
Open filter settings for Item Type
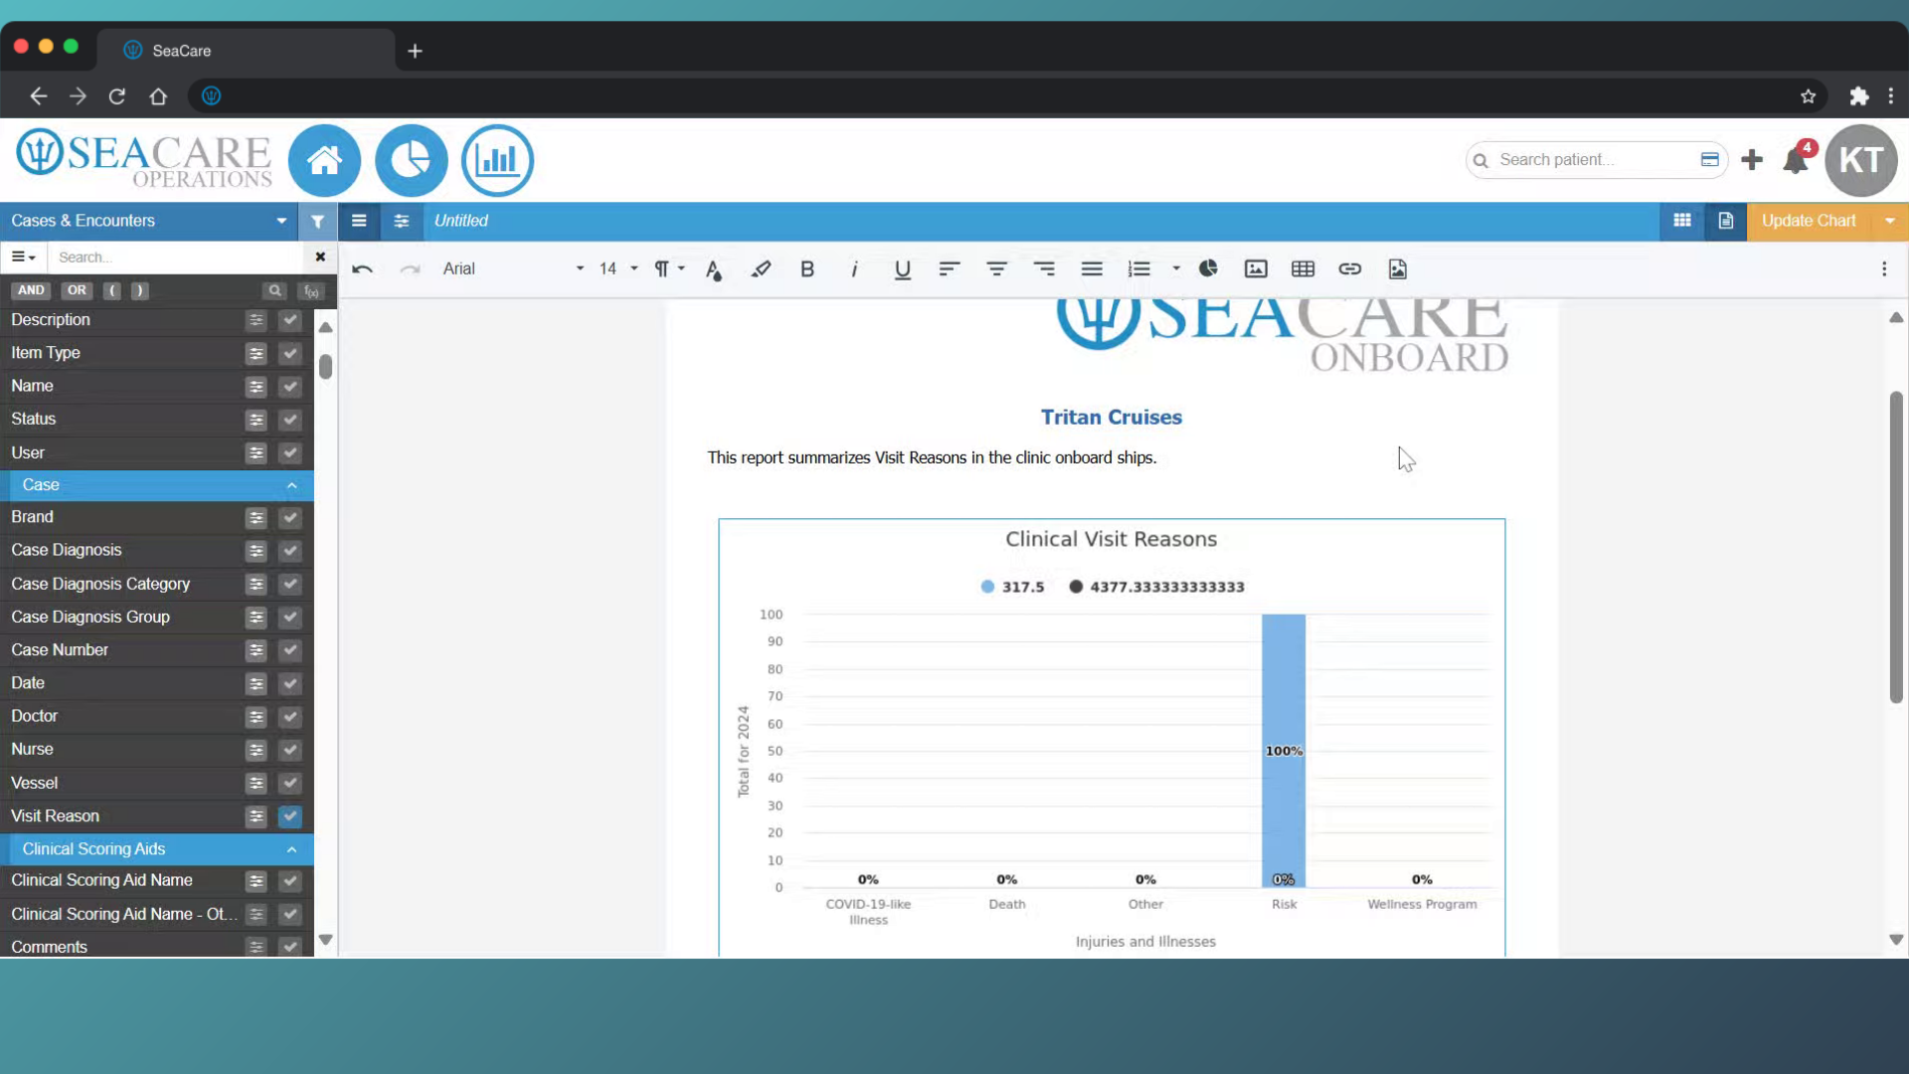tap(257, 354)
